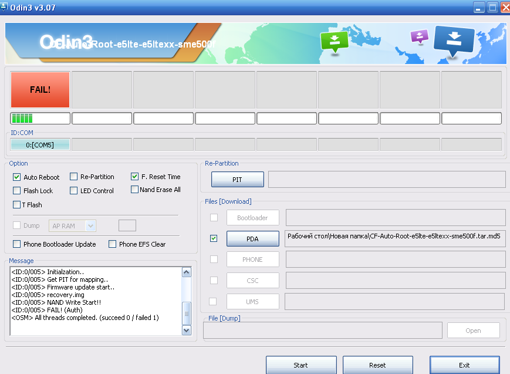This screenshot has height=374, width=510.
Task: Click the blue download speech bubble icon
Action: click(x=453, y=41)
